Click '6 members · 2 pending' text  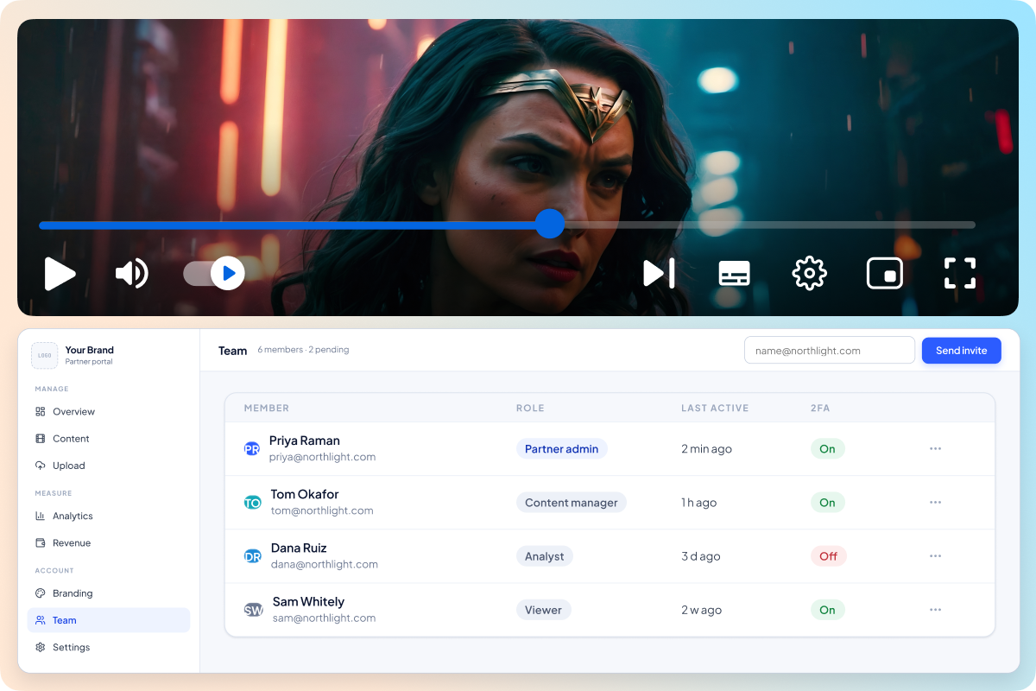tap(303, 350)
